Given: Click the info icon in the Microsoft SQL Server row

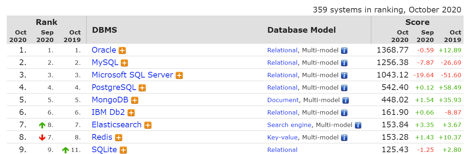Looking at the screenshot, I should tap(344, 75).
